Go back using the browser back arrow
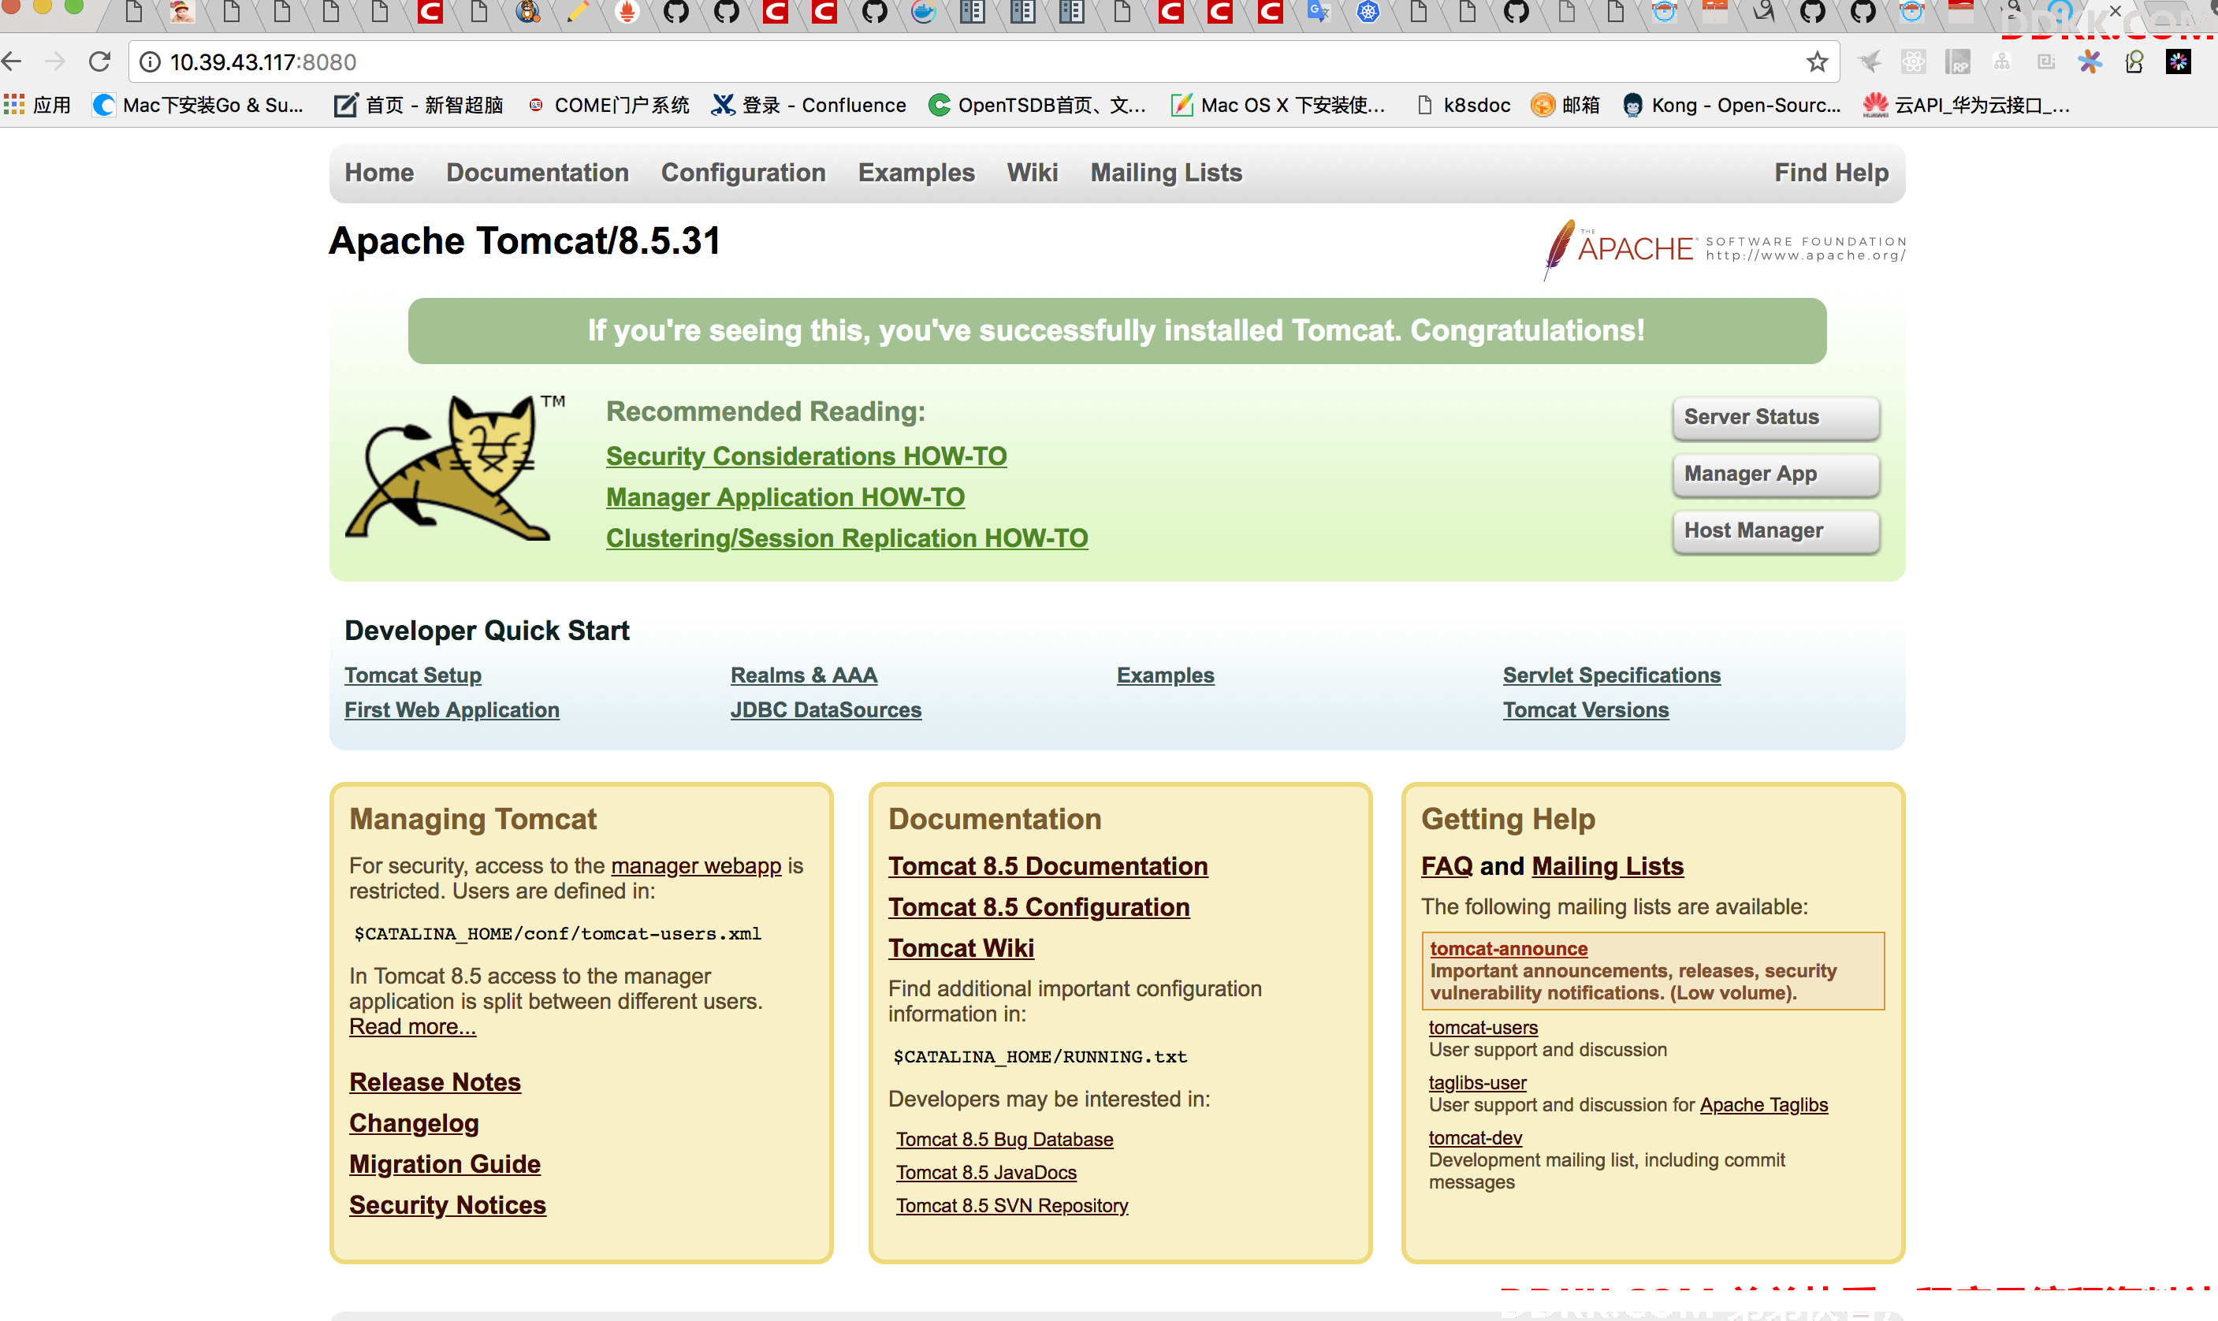 point(13,61)
